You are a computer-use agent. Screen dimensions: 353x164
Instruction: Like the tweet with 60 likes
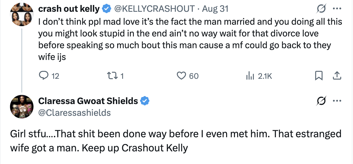(x=188, y=76)
